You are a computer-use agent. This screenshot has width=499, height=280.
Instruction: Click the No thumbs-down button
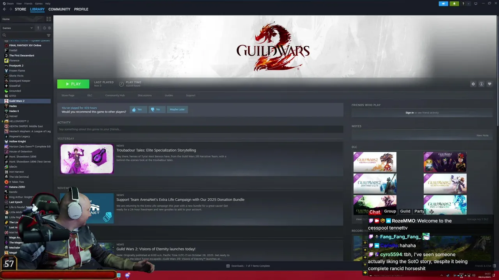[x=157, y=109]
